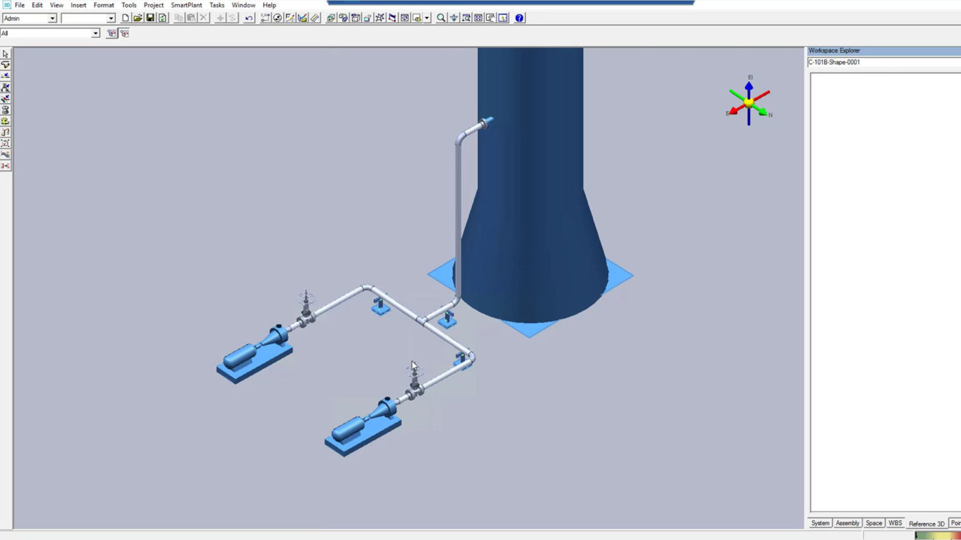Click the Zoom magnifier tool
The height and width of the screenshot is (540, 961).
(x=441, y=18)
